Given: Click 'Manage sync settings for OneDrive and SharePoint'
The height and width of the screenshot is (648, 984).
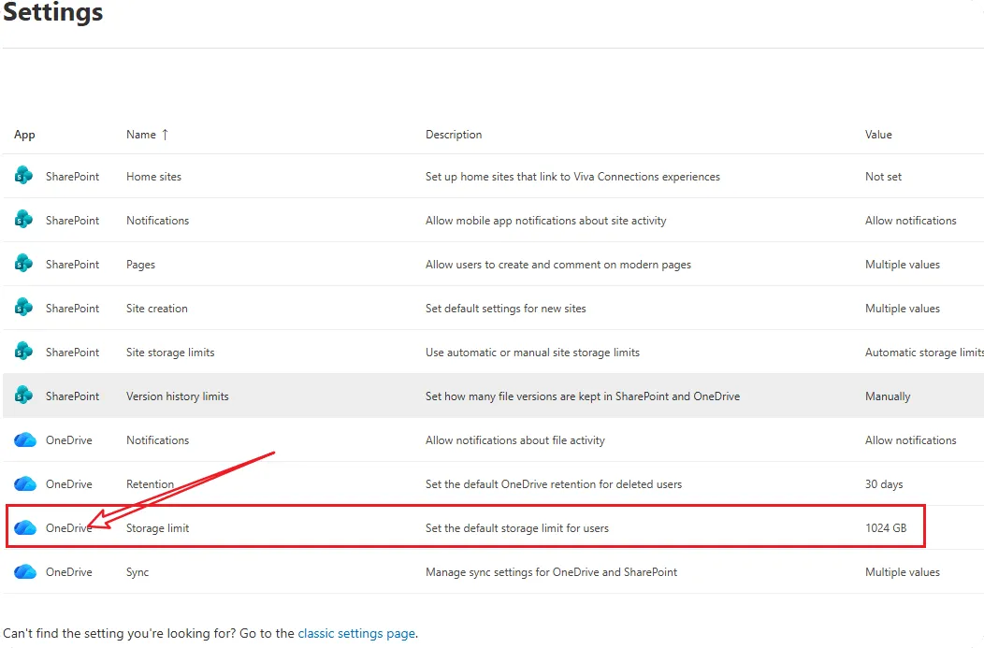Looking at the screenshot, I should click(551, 572).
